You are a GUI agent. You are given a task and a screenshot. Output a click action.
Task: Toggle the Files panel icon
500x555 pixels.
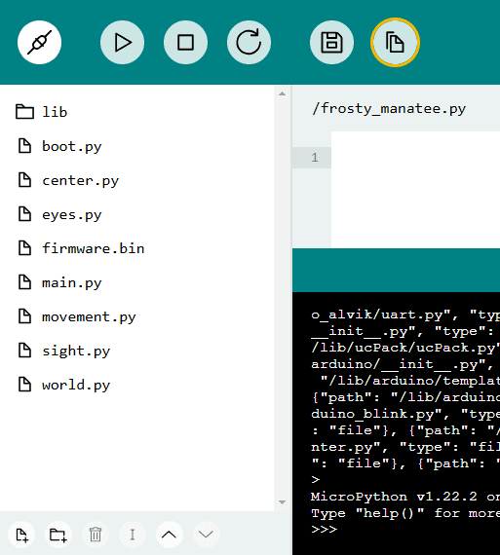click(395, 43)
